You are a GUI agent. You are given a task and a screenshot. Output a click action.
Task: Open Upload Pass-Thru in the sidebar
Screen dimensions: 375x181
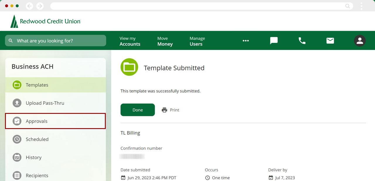click(x=55, y=103)
